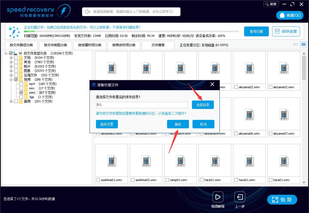309x213 pixels.
Task: Switch to the 文件搜索 tab
Action: [158, 45]
